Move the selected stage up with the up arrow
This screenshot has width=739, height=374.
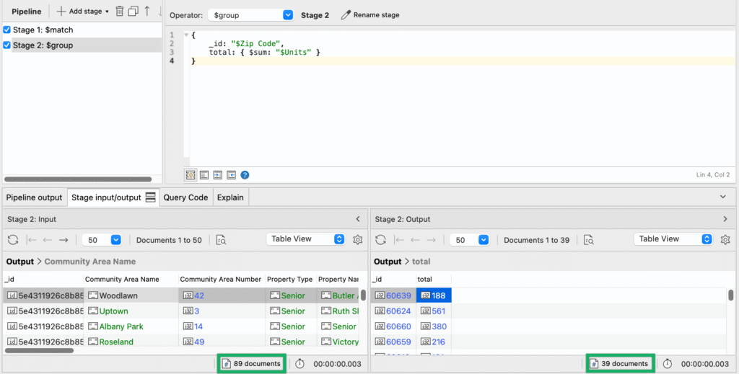[147, 12]
